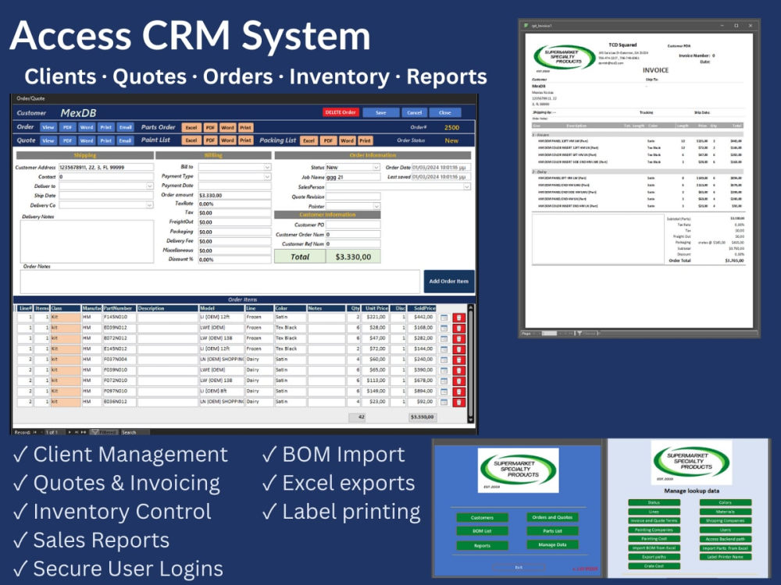Expand the Pointer dropdown
The width and height of the screenshot is (781, 585).
click(376, 206)
